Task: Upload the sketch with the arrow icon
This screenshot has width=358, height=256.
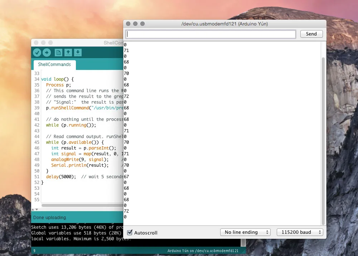Action: 47,53
